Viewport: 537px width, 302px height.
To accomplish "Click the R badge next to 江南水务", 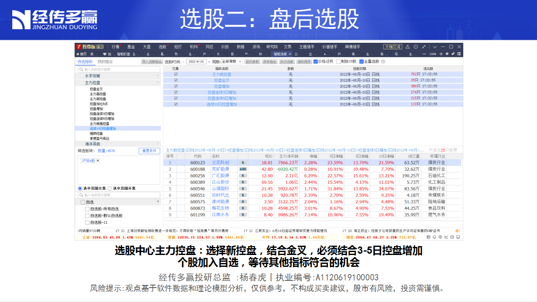I will [243, 215].
